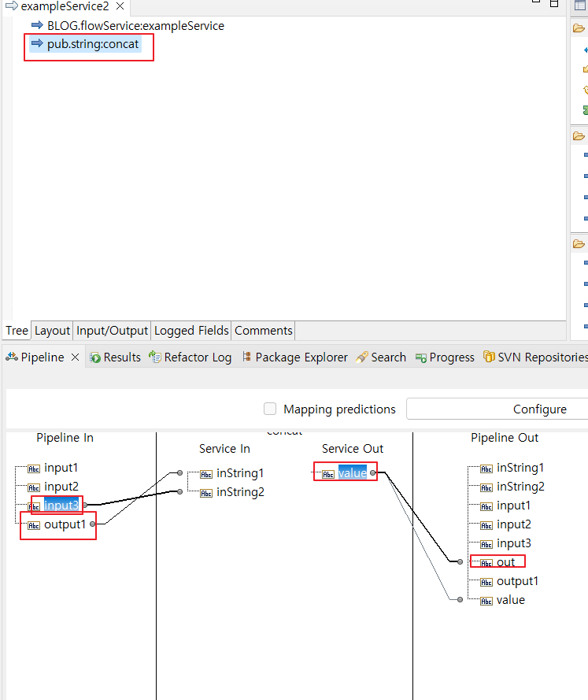Open the Comments tab
The height and width of the screenshot is (700, 588).
click(263, 331)
